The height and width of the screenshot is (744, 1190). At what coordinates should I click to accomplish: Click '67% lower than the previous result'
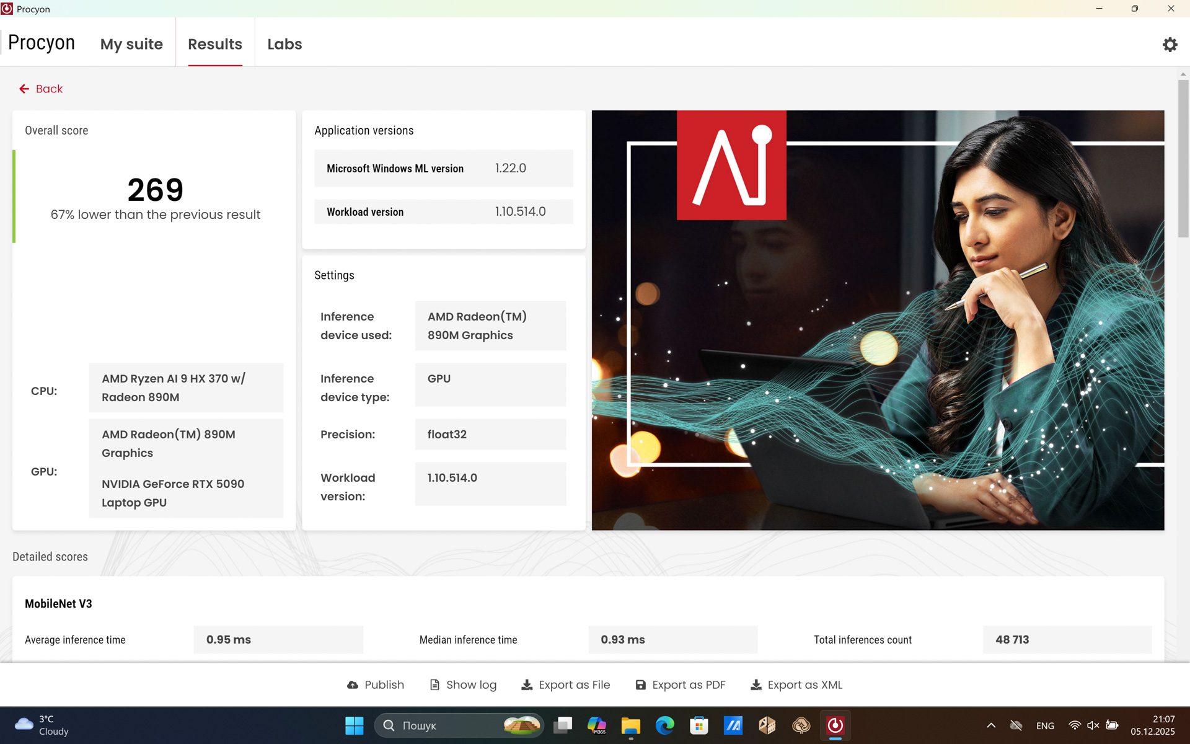click(x=156, y=215)
